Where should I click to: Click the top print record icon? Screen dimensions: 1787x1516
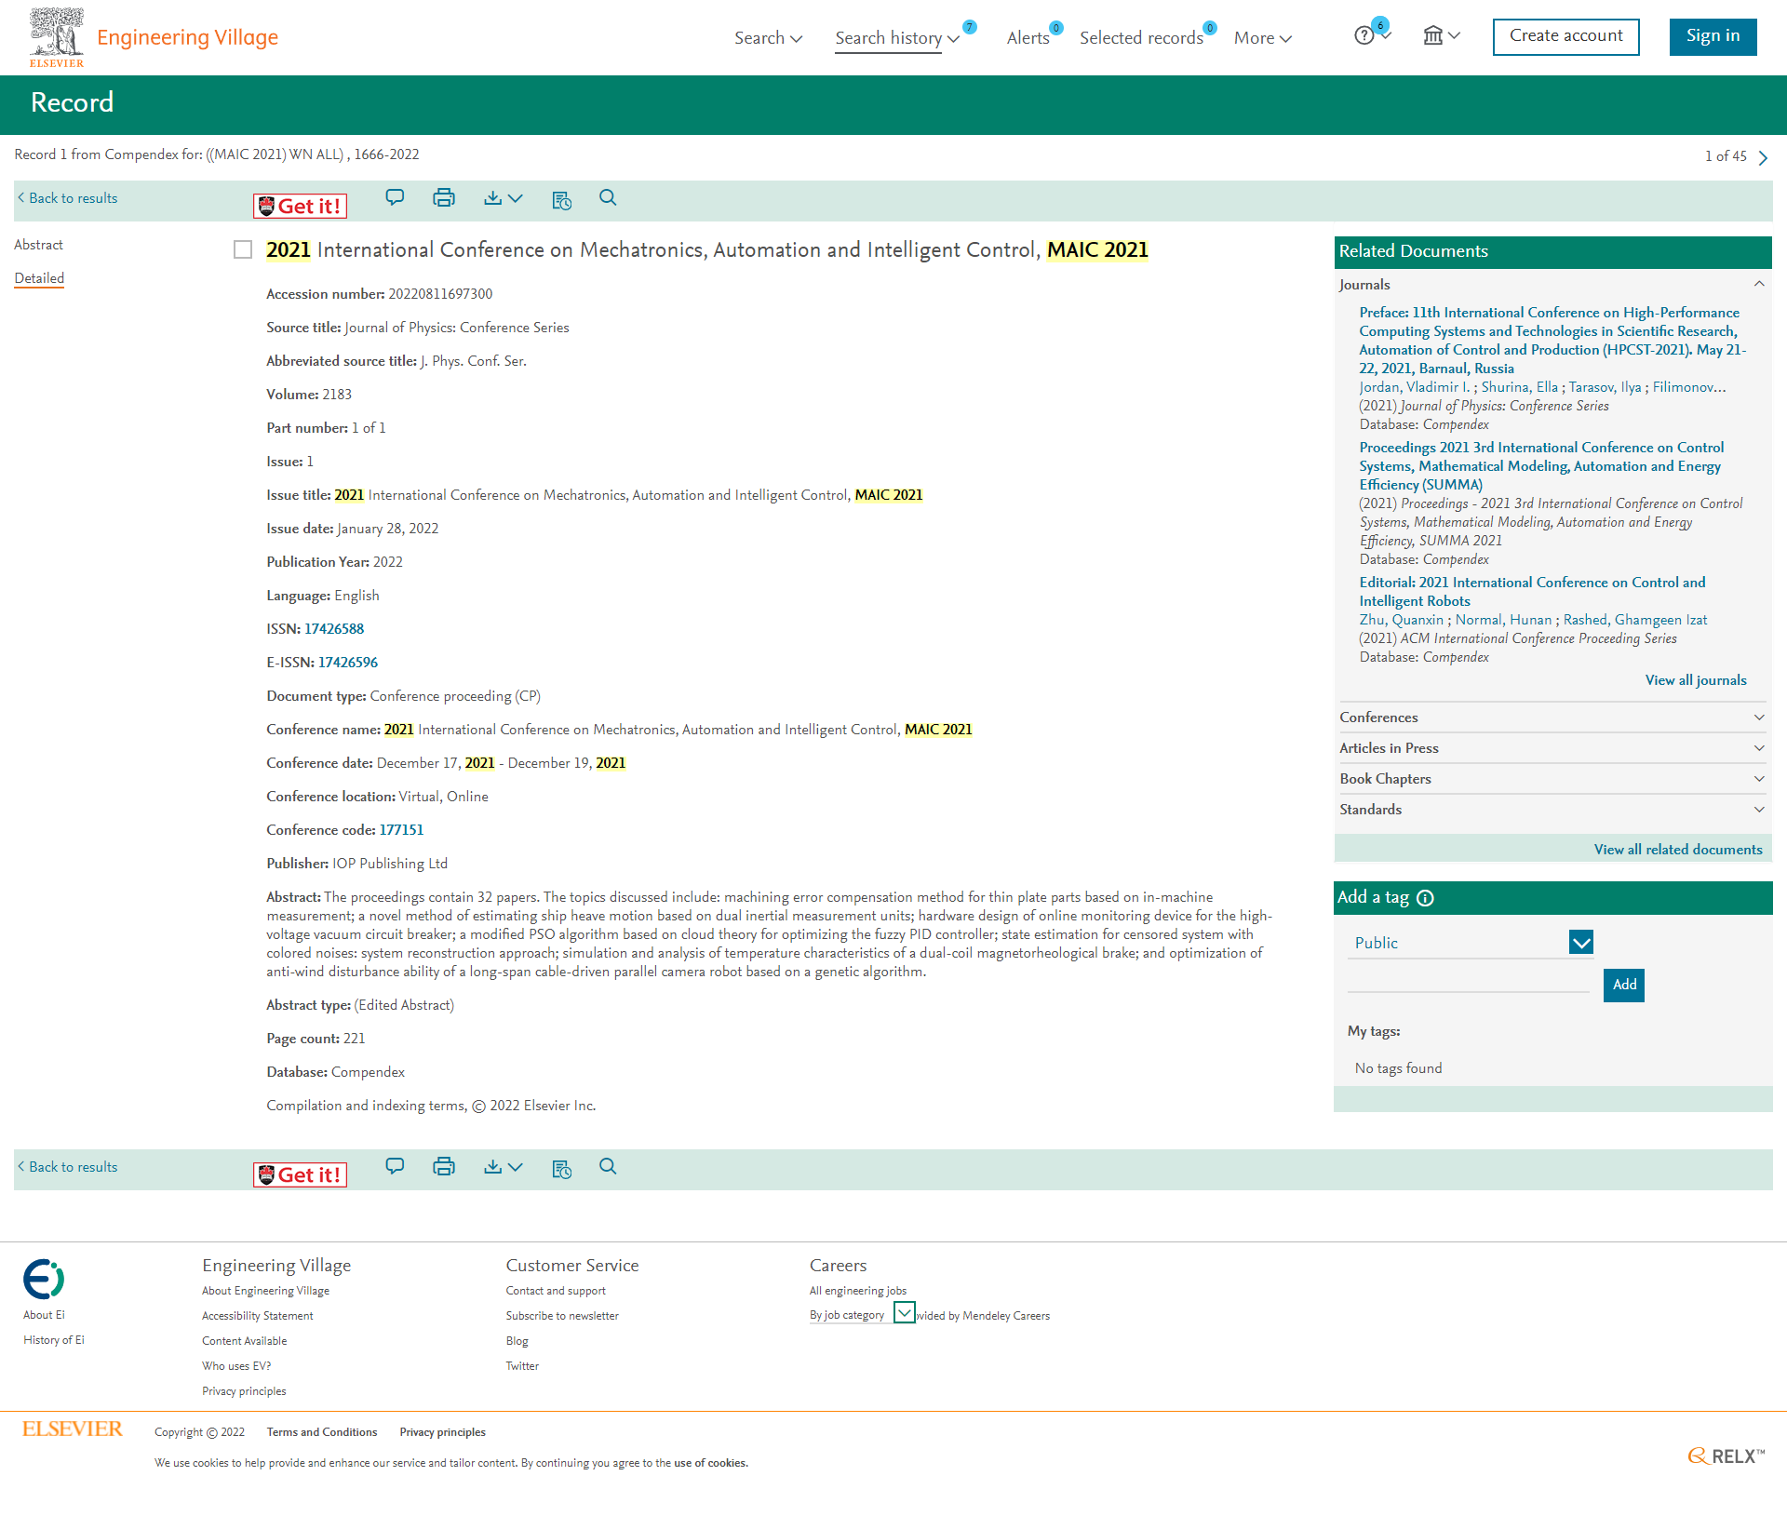[x=444, y=198]
